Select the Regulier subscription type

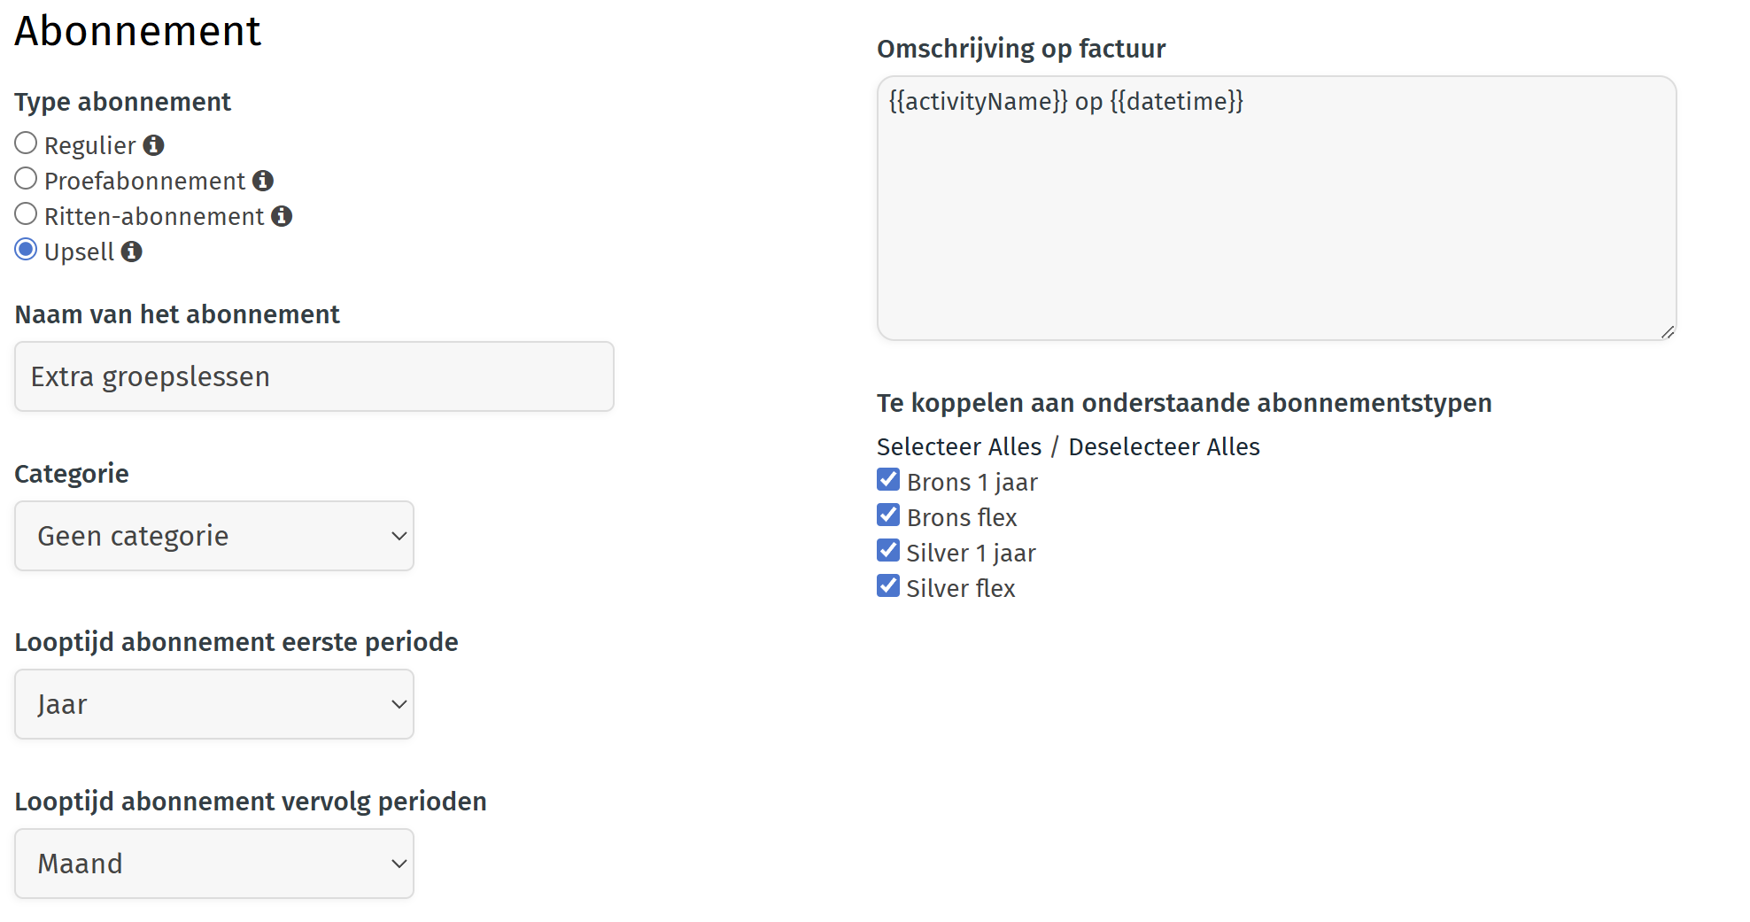[x=26, y=143]
